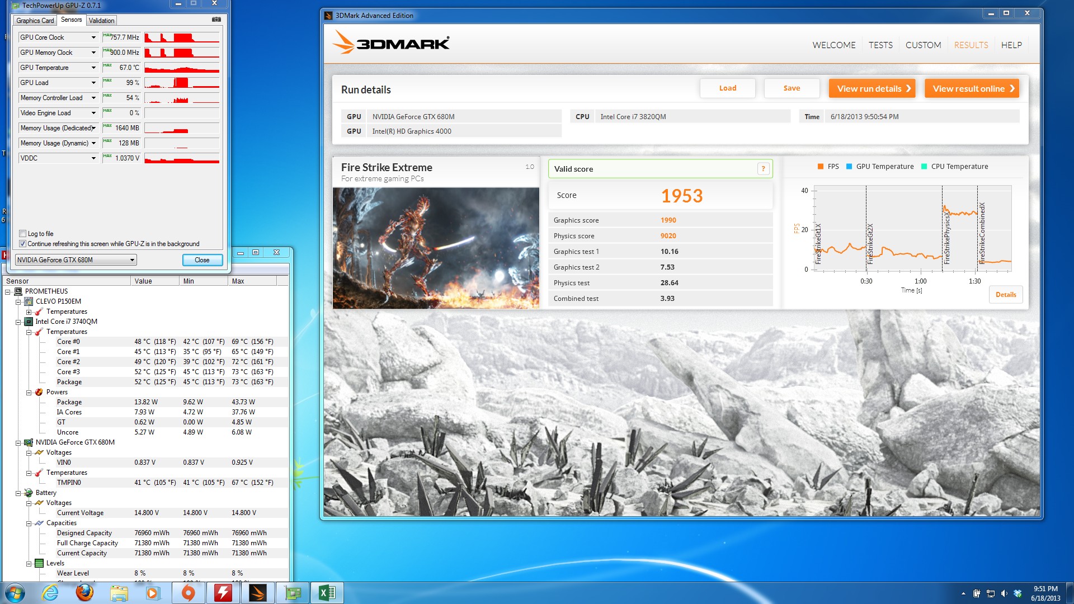Click the Fire Strike Extreme thumbnail image

(436, 248)
